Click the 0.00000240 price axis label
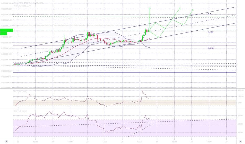Screen dimensions: 245x144 (6, 20)
